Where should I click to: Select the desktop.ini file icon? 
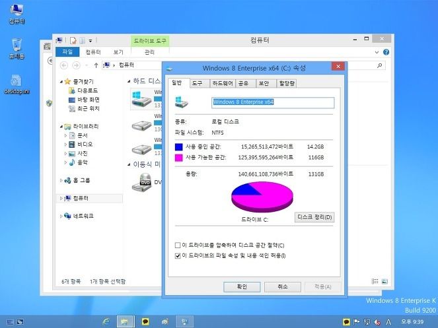point(17,84)
